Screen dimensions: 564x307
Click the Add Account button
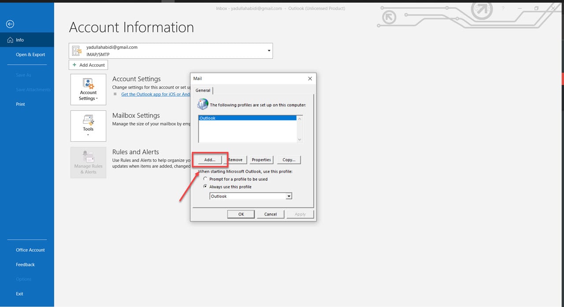coord(88,65)
